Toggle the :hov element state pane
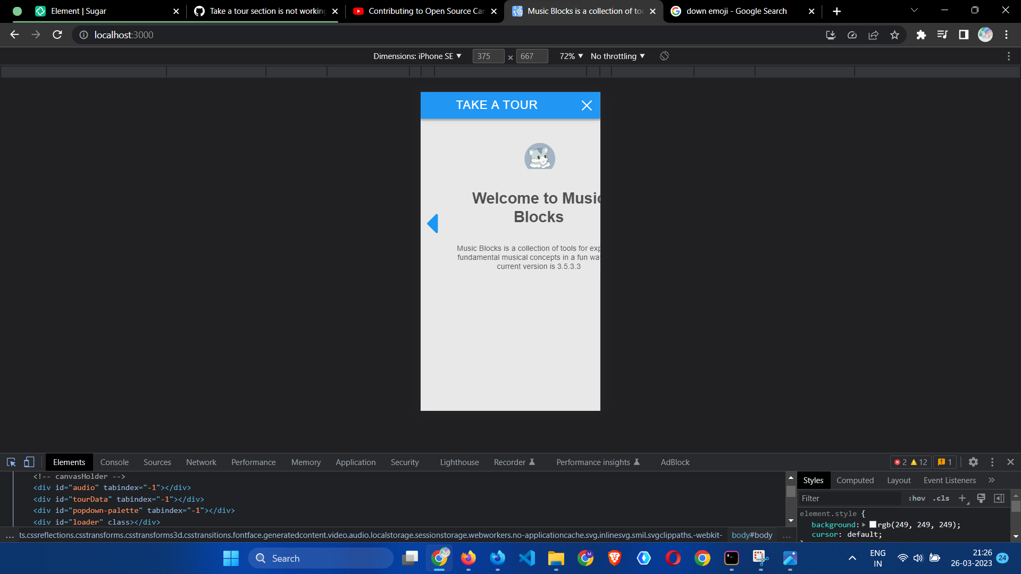This screenshot has height=574, width=1021. (x=917, y=498)
